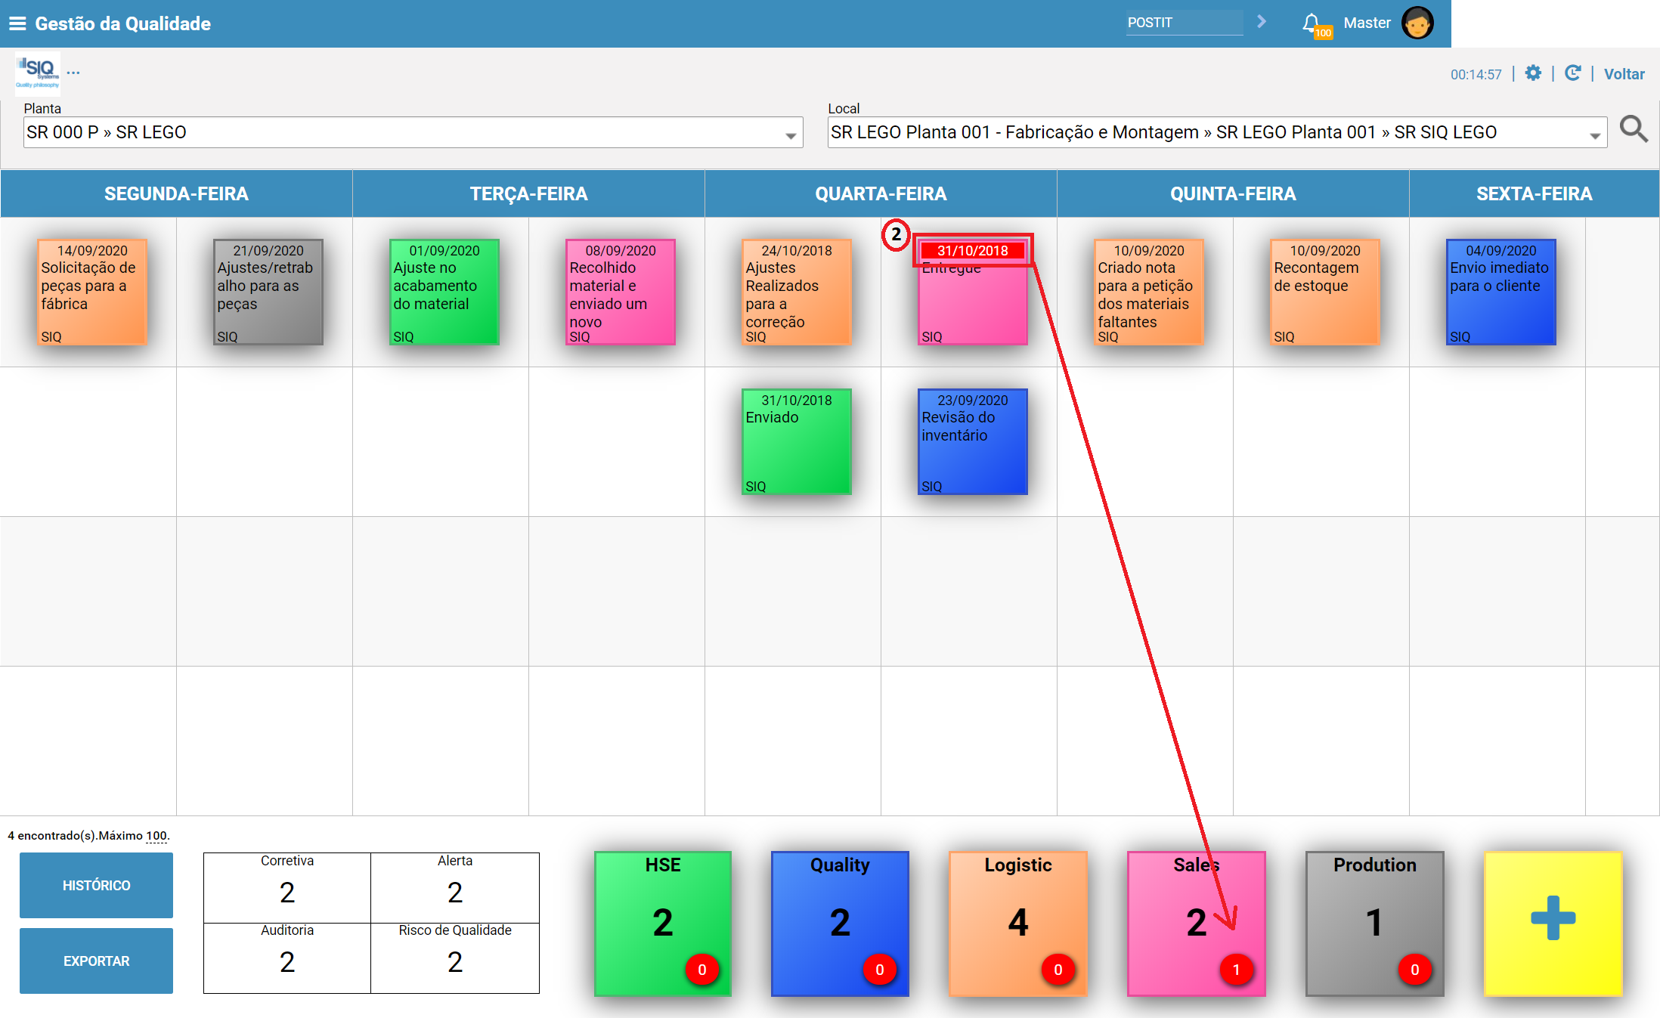Open pink post-it Recolhido material e enviado
Screen dimensions: 1660x1018
pyautogui.click(x=621, y=292)
